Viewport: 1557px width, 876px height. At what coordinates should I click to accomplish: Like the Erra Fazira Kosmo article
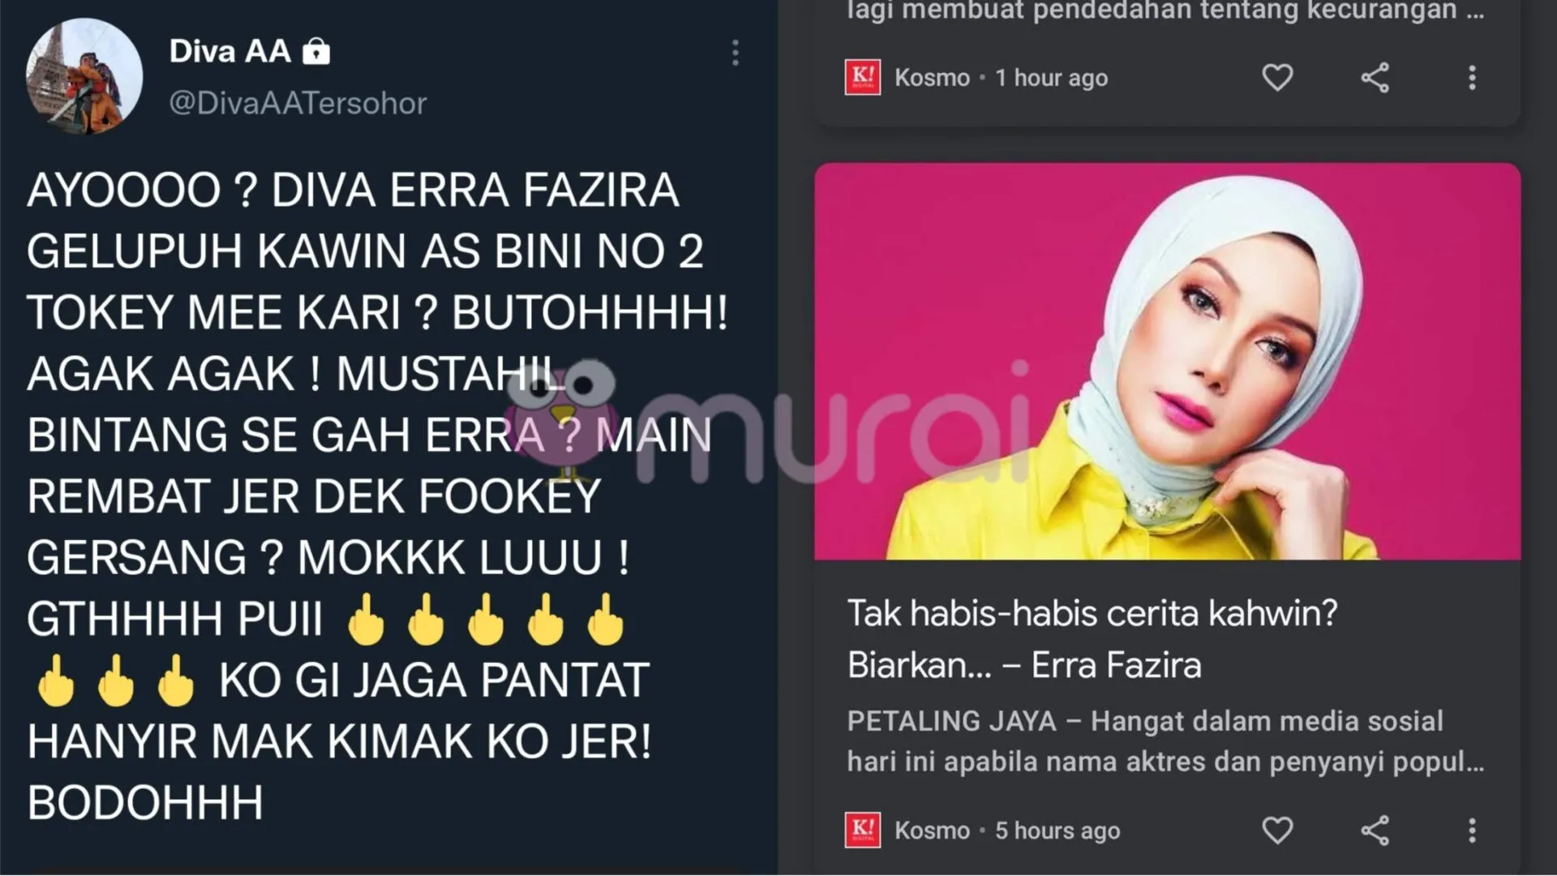[1277, 830]
